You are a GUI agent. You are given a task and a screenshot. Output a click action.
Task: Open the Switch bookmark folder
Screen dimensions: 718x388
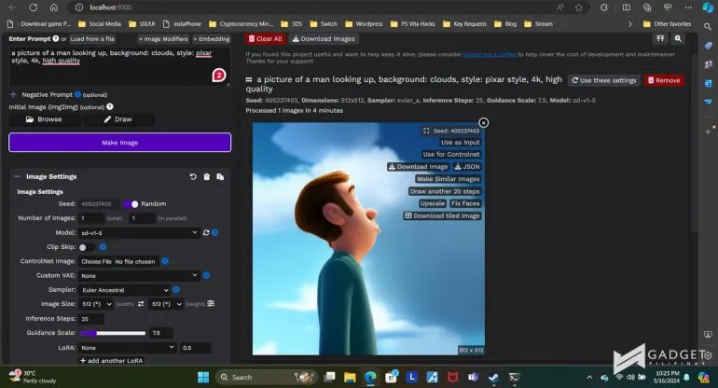pyautogui.click(x=324, y=24)
